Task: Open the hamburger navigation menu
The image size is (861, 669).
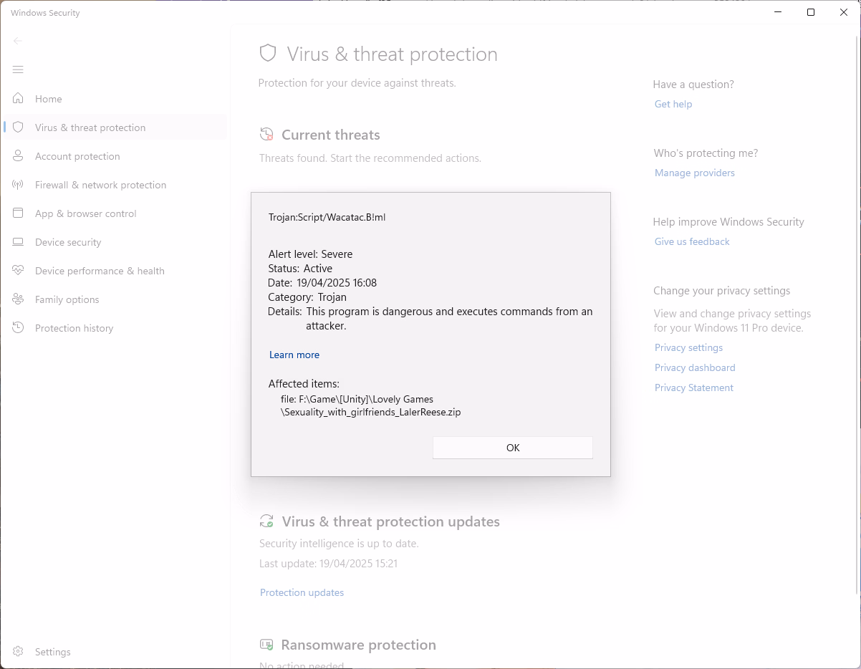Action: 18,69
